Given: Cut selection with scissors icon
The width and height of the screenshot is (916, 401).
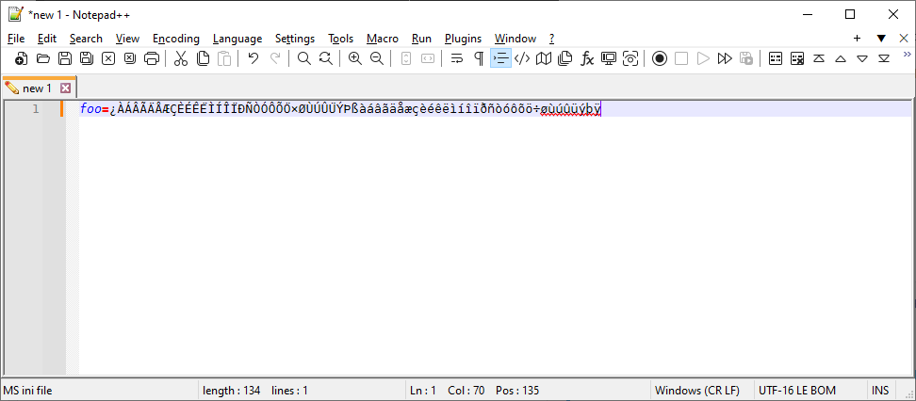Looking at the screenshot, I should [181, 58].
